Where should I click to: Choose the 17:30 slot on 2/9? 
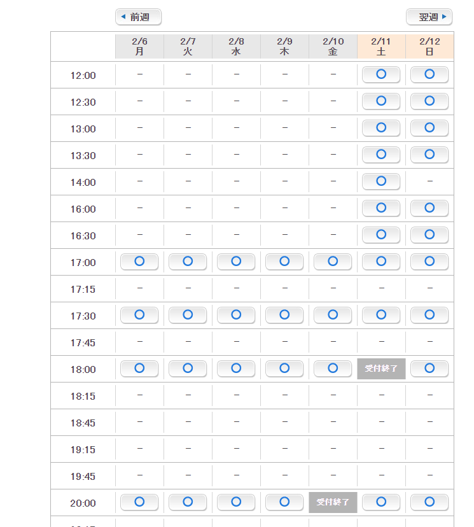(284, 315)
